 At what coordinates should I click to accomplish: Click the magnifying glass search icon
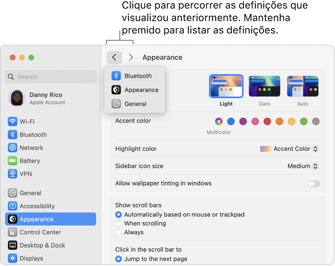pos(11,77)
